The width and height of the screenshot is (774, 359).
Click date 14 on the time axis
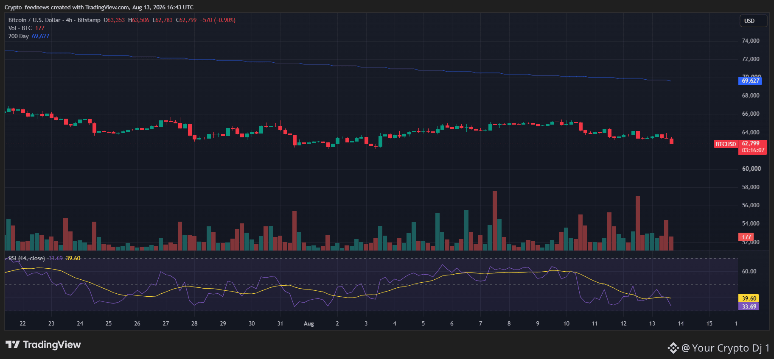[x=681, y=323]
